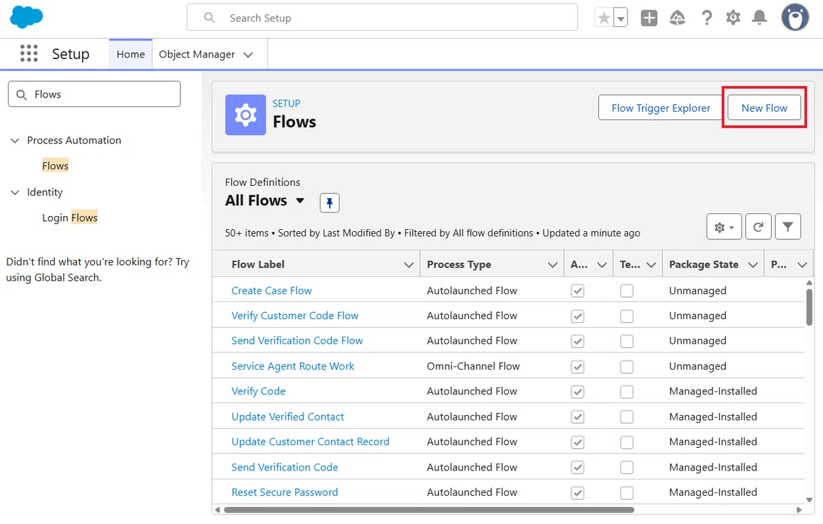Toggle Active checkbox for Create Case Flow
The image size is (823, 524).
click(577, 291)
